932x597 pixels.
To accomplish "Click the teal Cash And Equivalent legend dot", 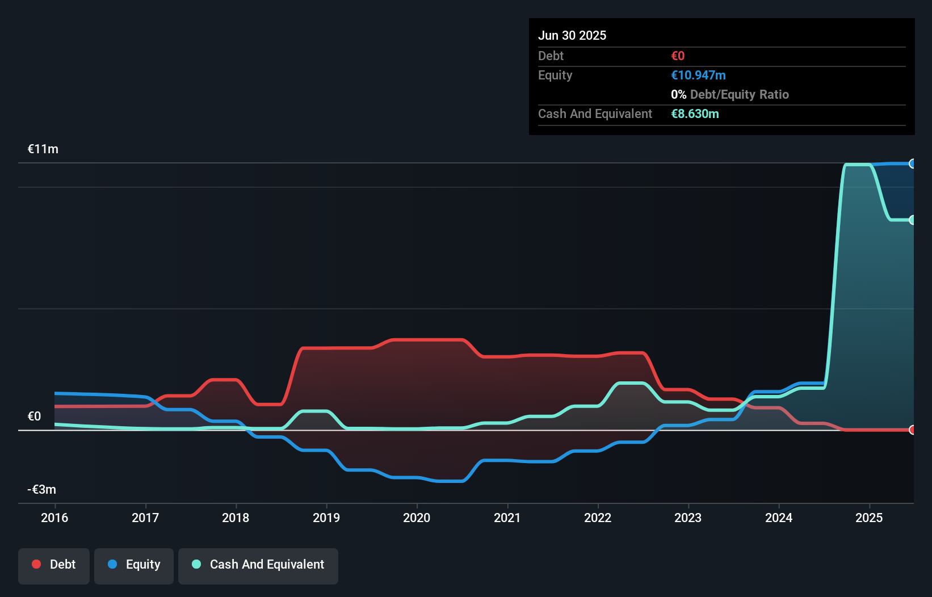I will click(x=196, y=564).
